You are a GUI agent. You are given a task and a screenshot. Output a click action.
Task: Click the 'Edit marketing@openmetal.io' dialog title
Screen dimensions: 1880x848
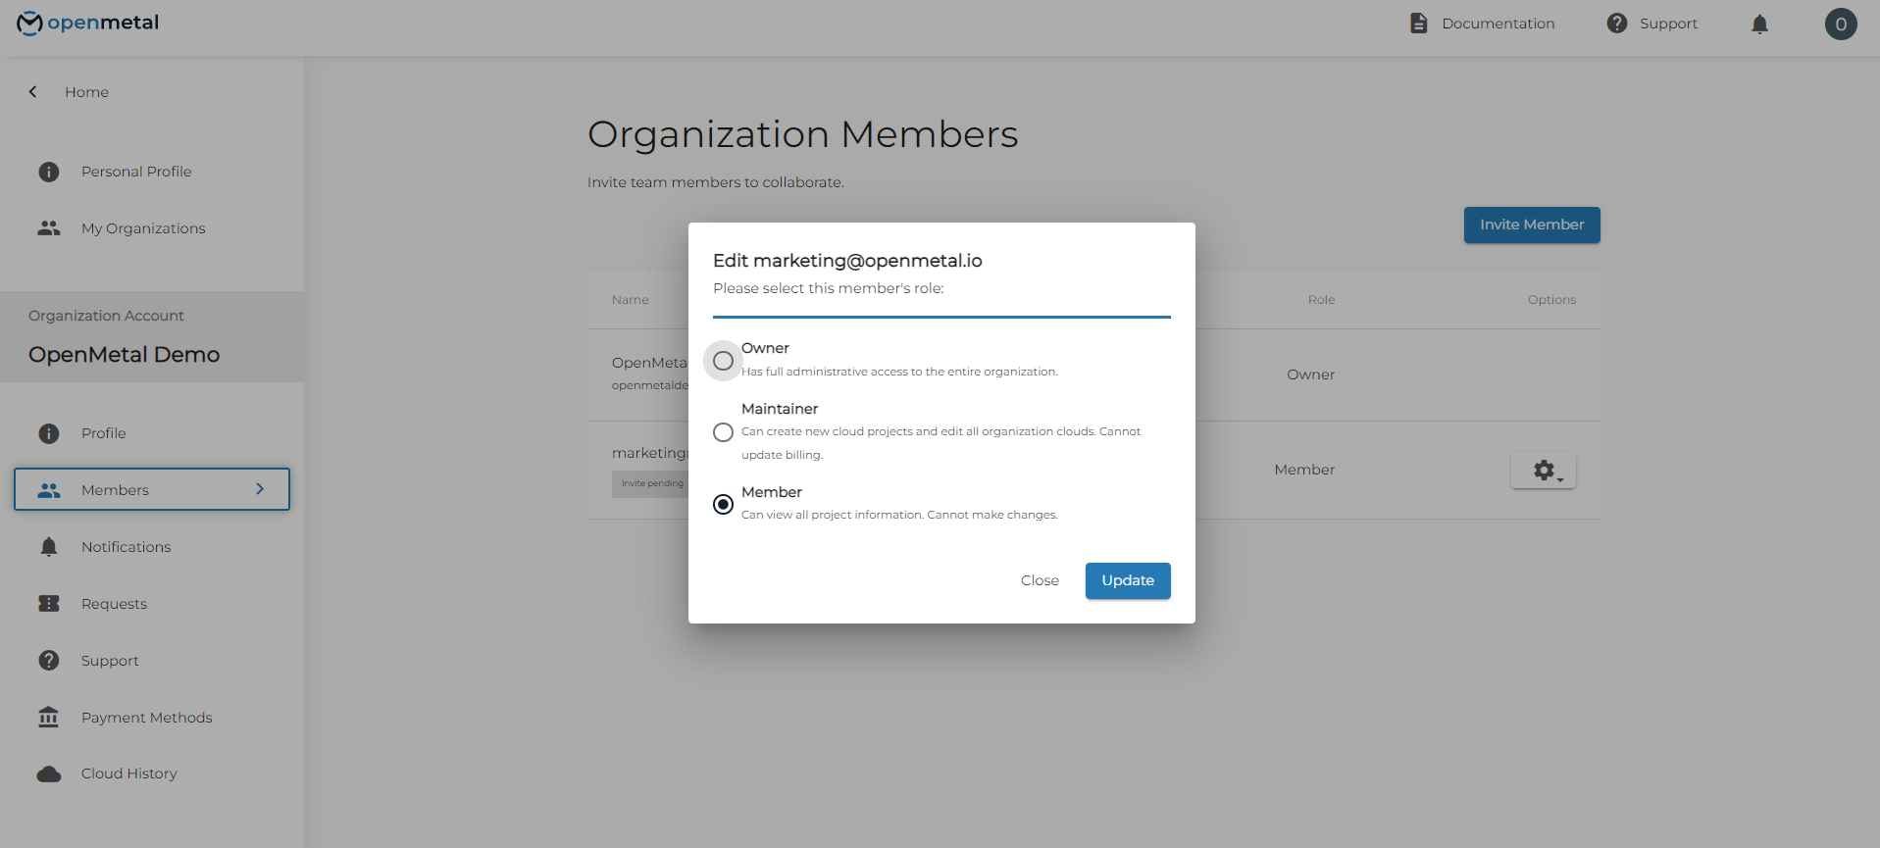tap(847, 261)
